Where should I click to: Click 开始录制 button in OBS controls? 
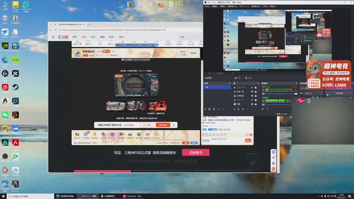point(339,93)
